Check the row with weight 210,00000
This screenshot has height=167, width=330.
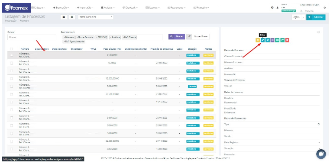tap(12, 55)
